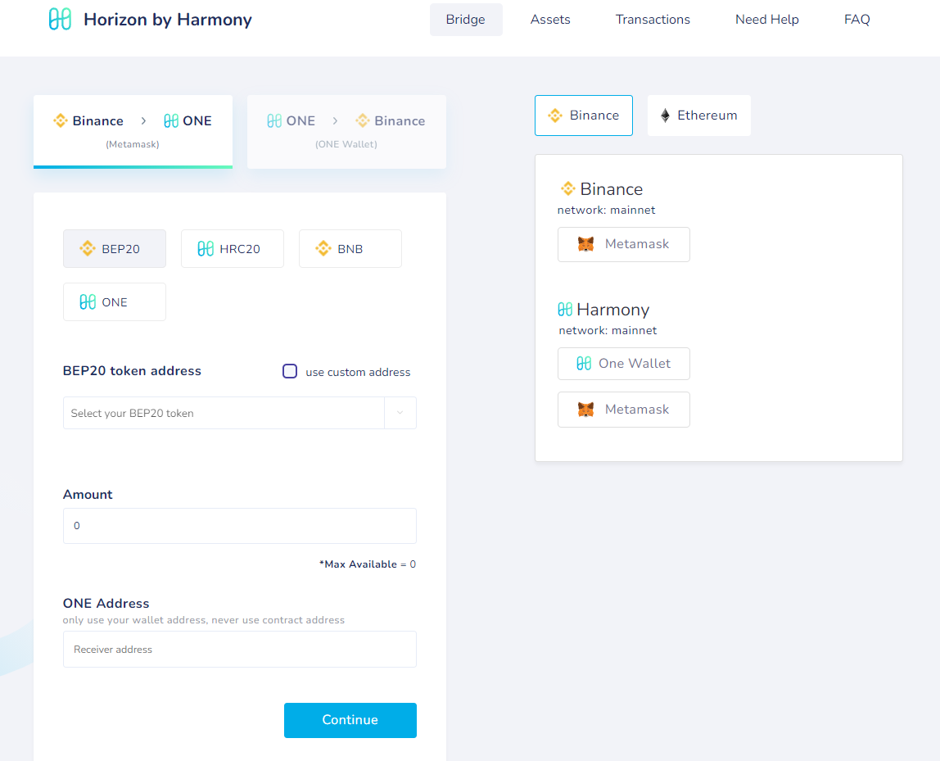
Task: Click the BNB button's Binance icon
Action: (323, 248)
